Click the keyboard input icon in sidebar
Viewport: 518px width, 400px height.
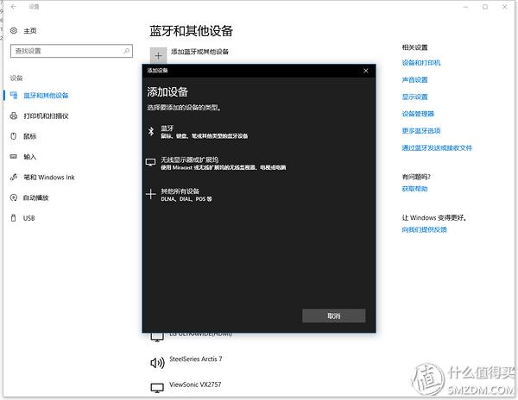point(14,157)
